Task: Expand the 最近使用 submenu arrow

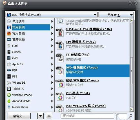Action: coord(52,21)
